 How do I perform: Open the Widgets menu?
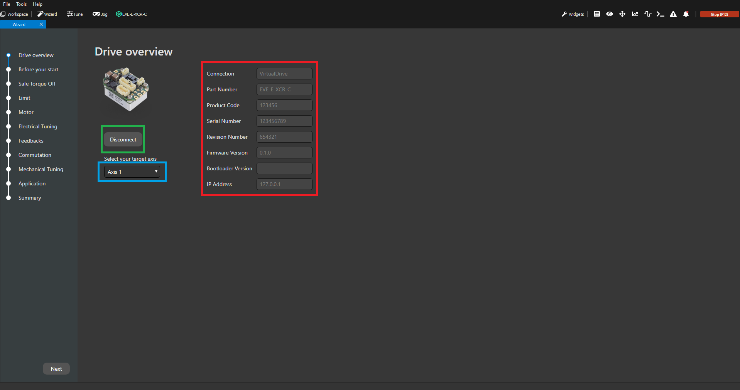click(573, 14)
